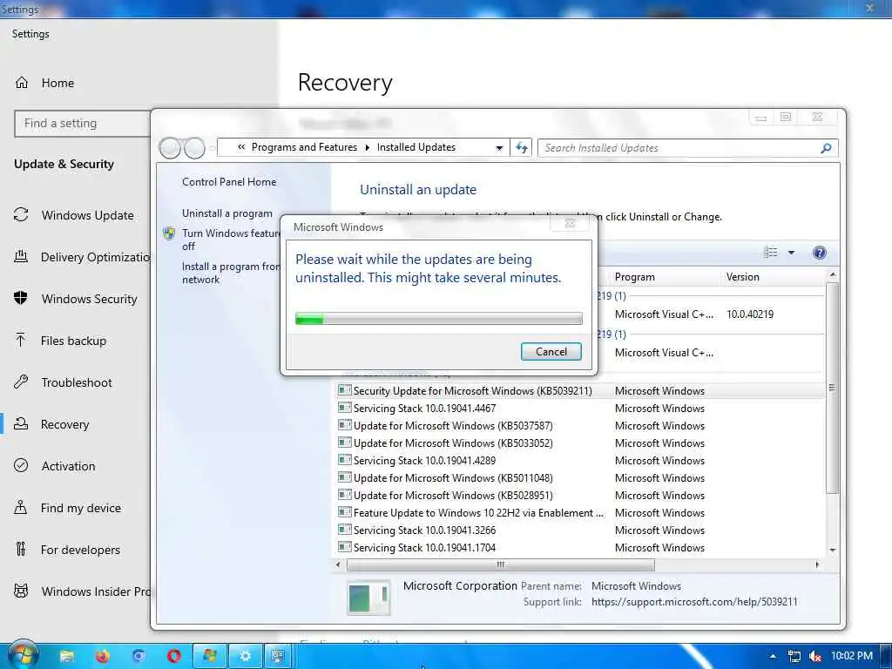The height and width of the screenshot is (669, 892).
Task: Click Control Panel Home link
Action: (229, 182)
